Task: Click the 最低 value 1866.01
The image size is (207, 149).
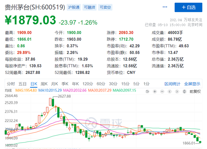Action: tap(24, 39)
